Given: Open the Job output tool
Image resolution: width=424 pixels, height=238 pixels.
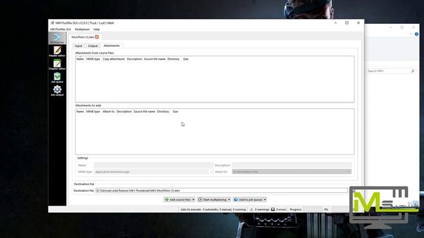Looking at the screenshot, I should click(x=57, y=91).
